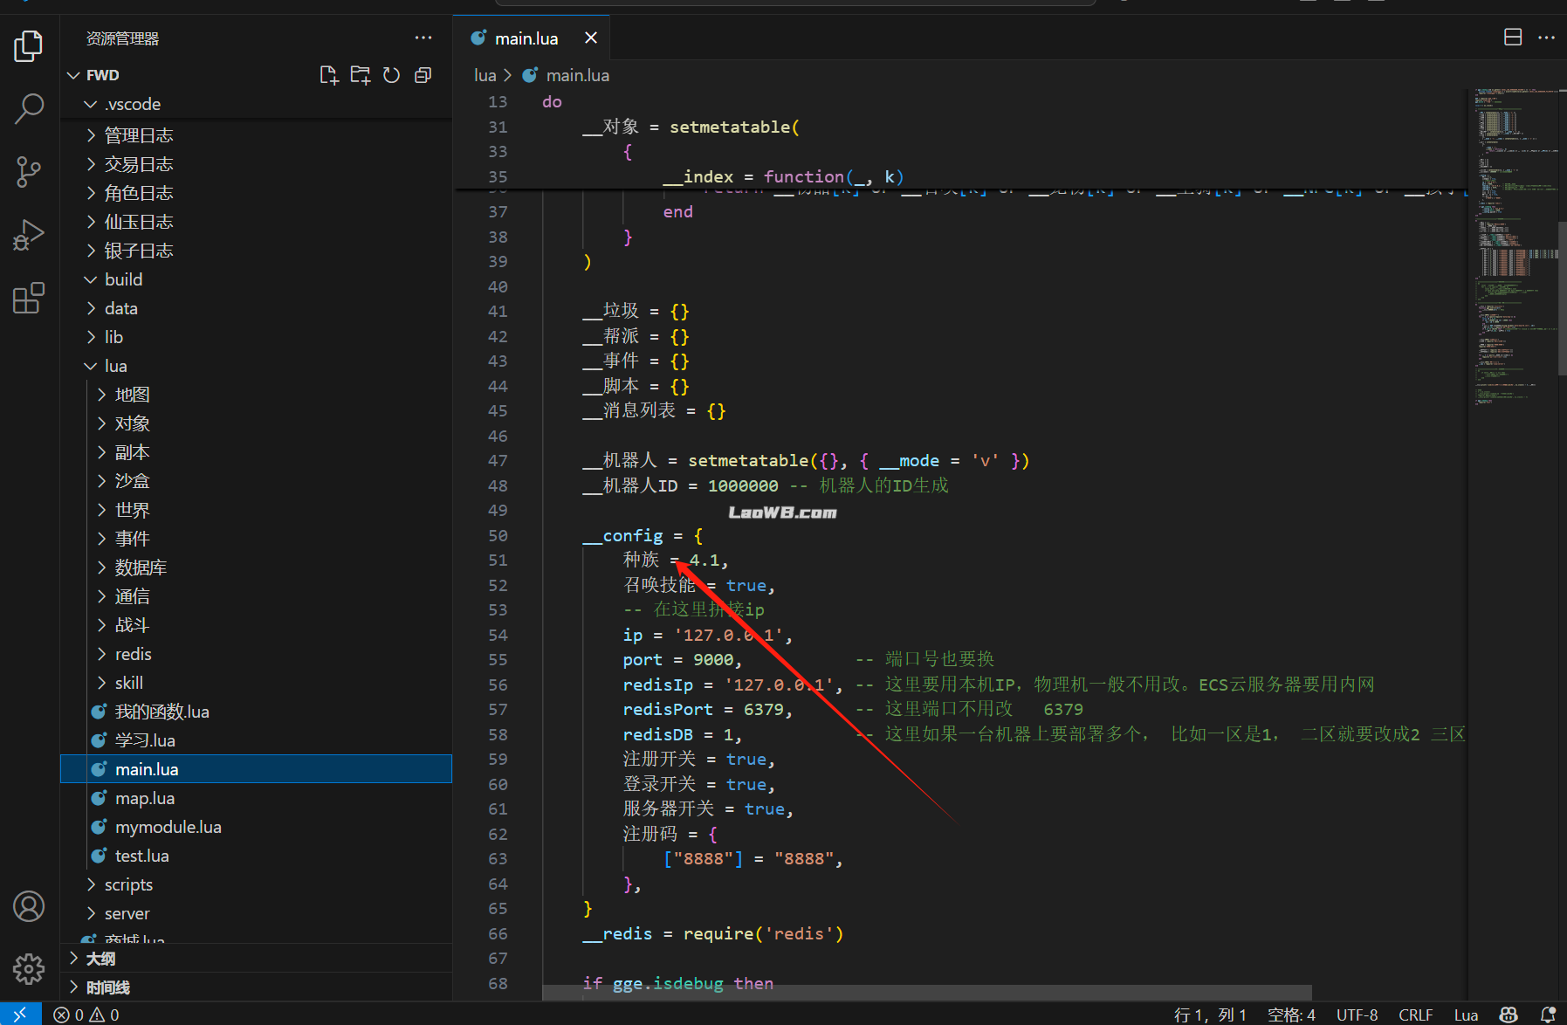Collapse the lua folder
Image resolution: width=1567 pixels, height=1025 pixels.
(x=256, y=366)
